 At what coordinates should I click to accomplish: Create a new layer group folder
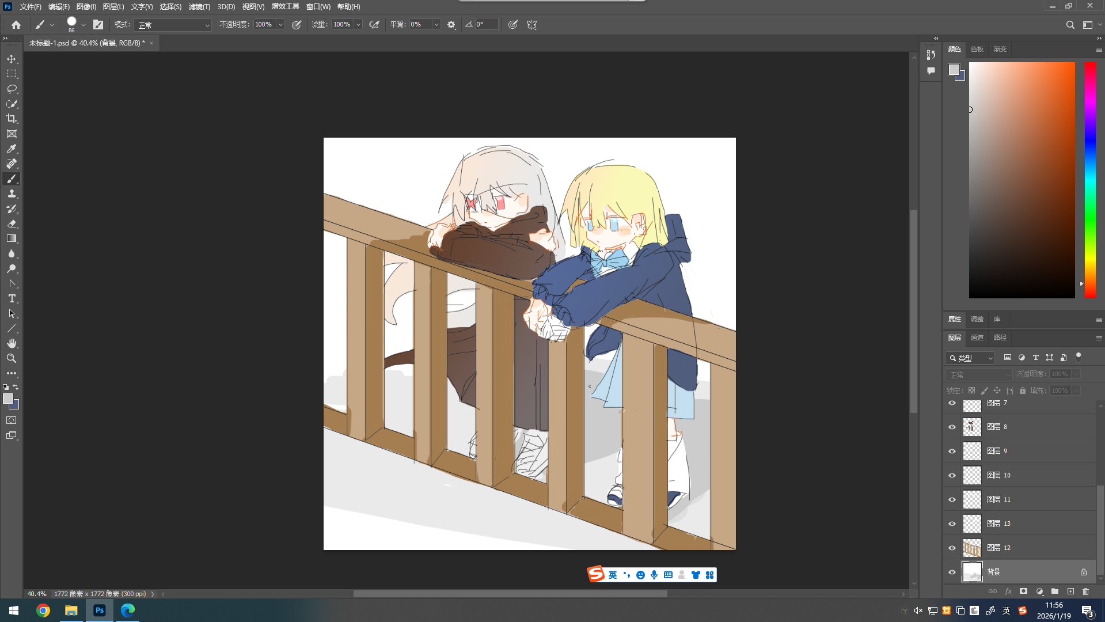tap(1054, 591)
